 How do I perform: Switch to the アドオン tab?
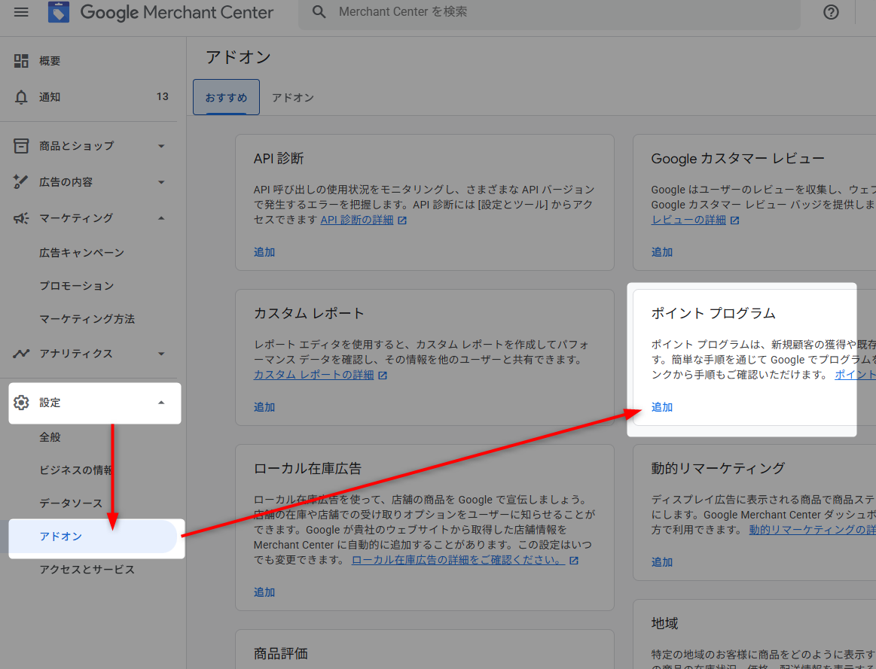(x=293, y=98)
